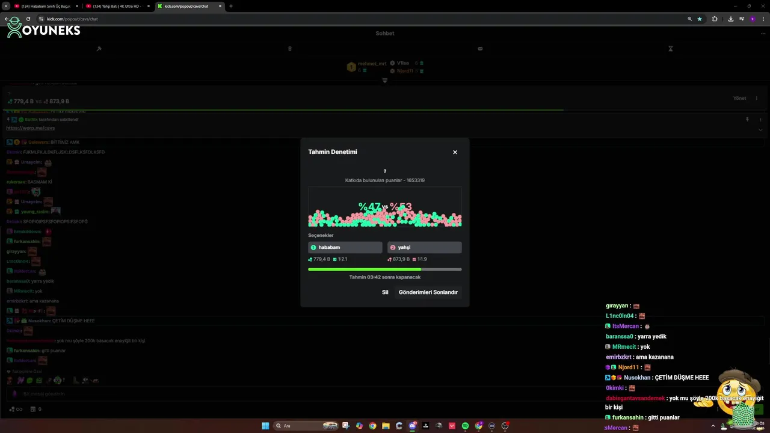Close the Tahmin Denetimi dialog
The image size is (770, 433).
point(455,152)
